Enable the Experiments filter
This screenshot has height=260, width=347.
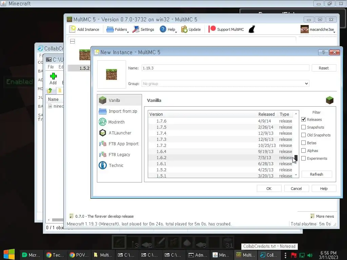click(303, 158)
